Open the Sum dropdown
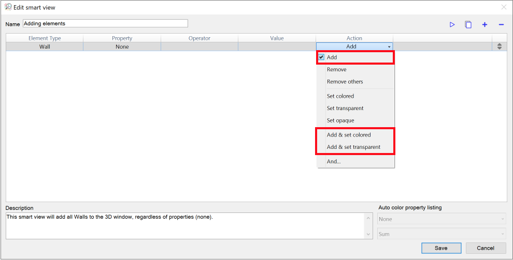 click(441, 234)
